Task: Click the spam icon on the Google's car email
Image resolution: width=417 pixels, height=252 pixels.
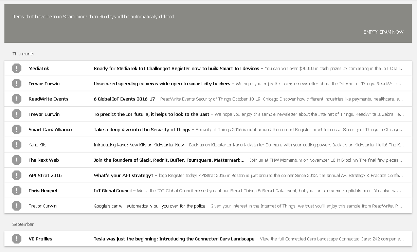Action: coord(16,206)
